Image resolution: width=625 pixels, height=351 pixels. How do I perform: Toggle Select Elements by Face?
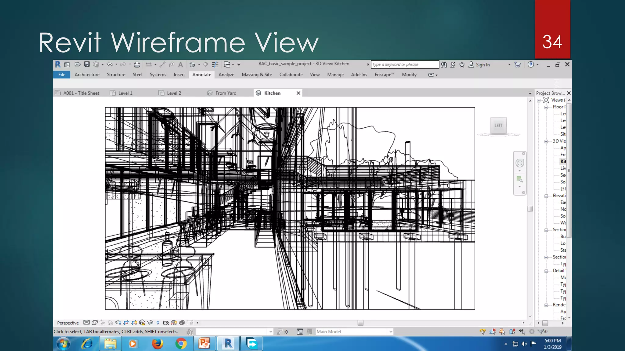coord(512,331)
